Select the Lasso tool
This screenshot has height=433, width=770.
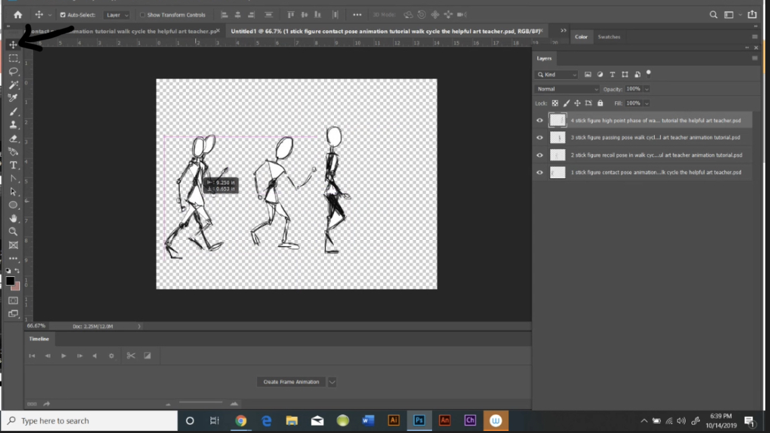coord(13,72)
